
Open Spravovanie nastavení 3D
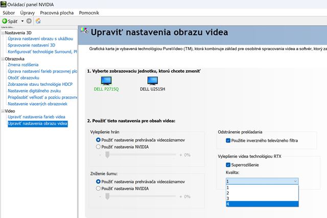point(32,45)
